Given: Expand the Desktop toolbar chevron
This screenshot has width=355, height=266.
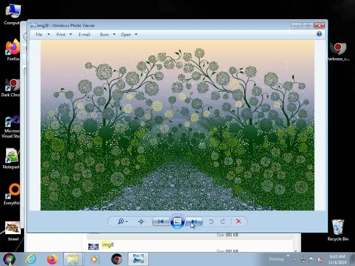Looking at the screenshot, I should 288,256.
